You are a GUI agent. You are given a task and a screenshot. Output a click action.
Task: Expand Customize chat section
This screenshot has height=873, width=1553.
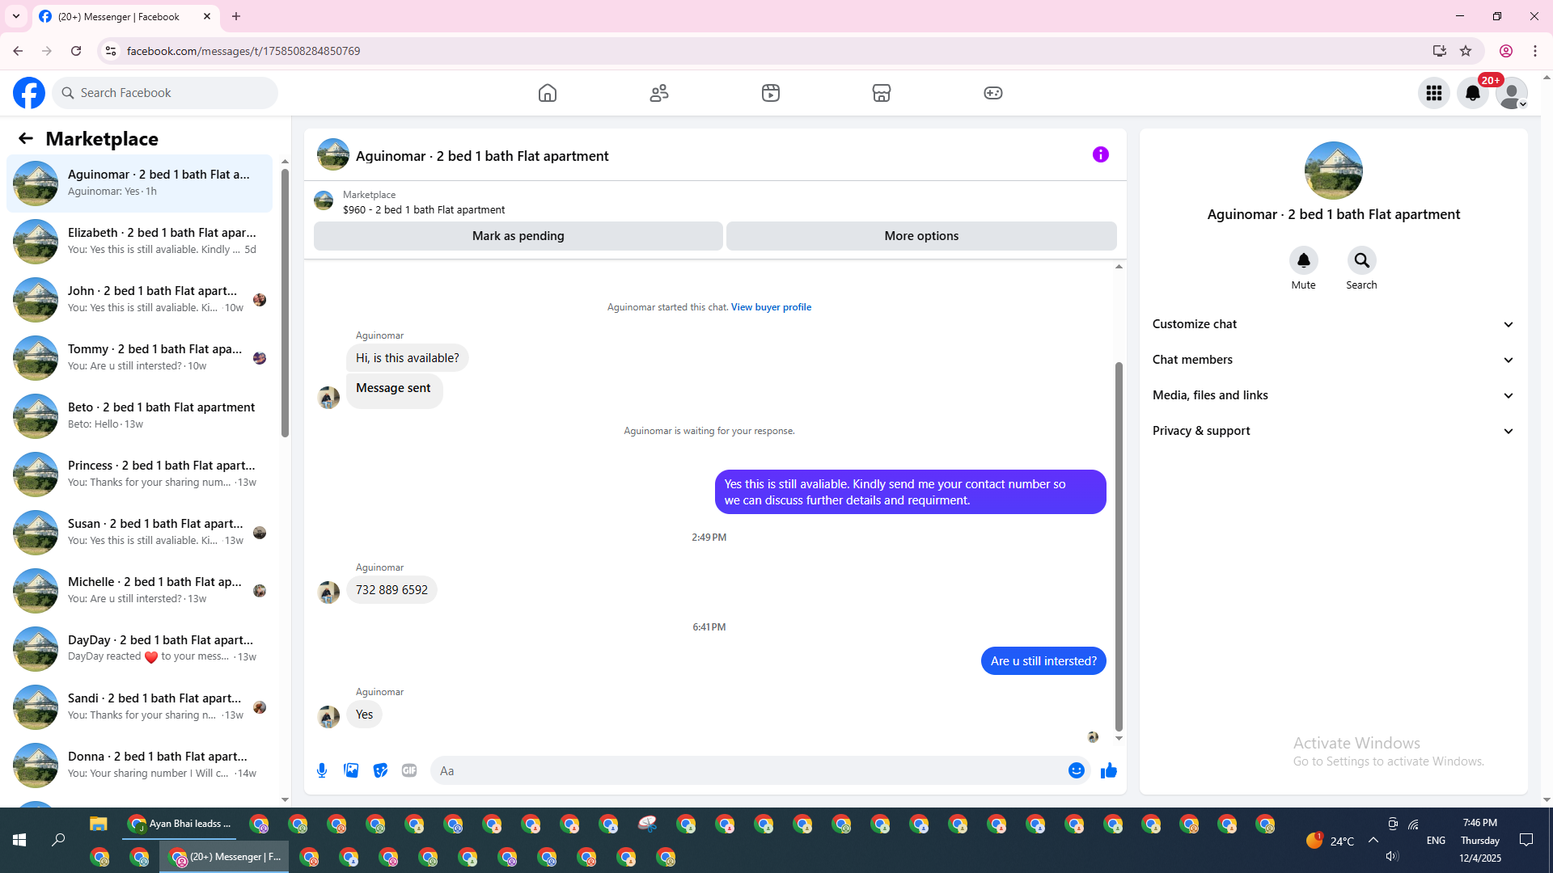click(1333, 324)
